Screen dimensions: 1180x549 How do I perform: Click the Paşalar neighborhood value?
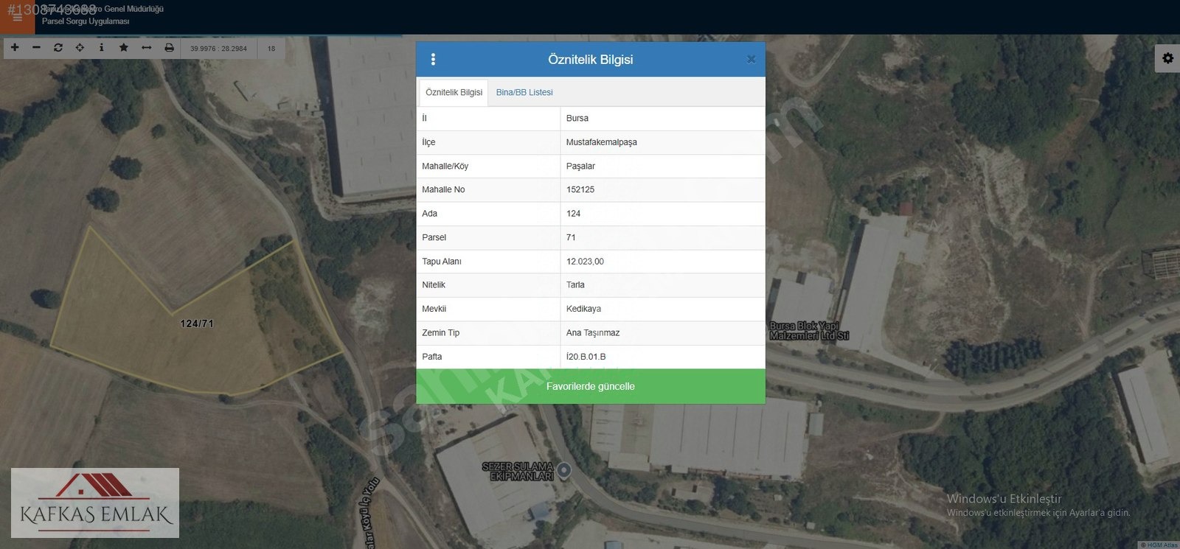click(580, 167)
